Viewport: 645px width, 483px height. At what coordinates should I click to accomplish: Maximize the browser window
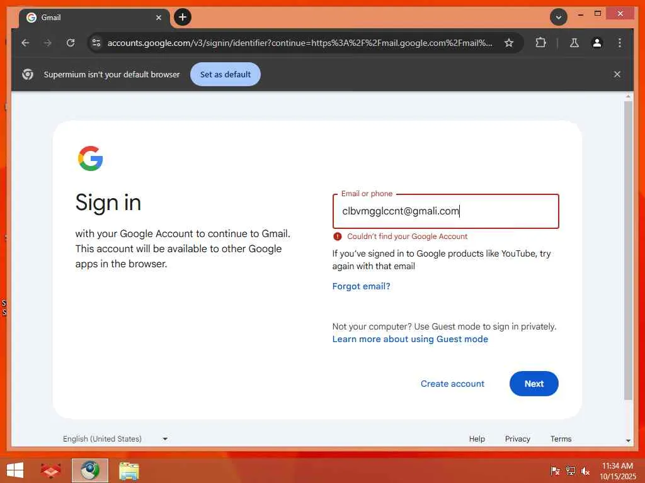click(598, 14)
